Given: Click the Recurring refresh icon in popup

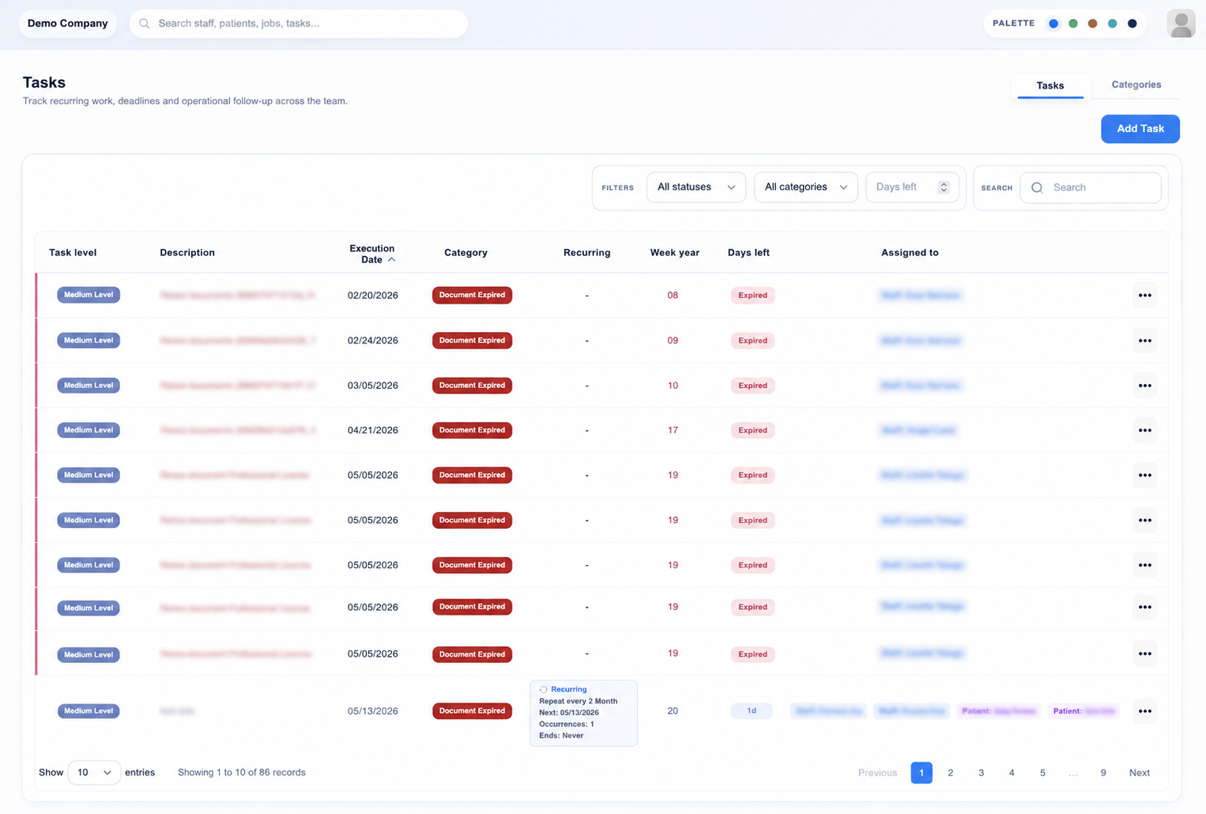Looking at the screenshot, I should click(543, 690).
